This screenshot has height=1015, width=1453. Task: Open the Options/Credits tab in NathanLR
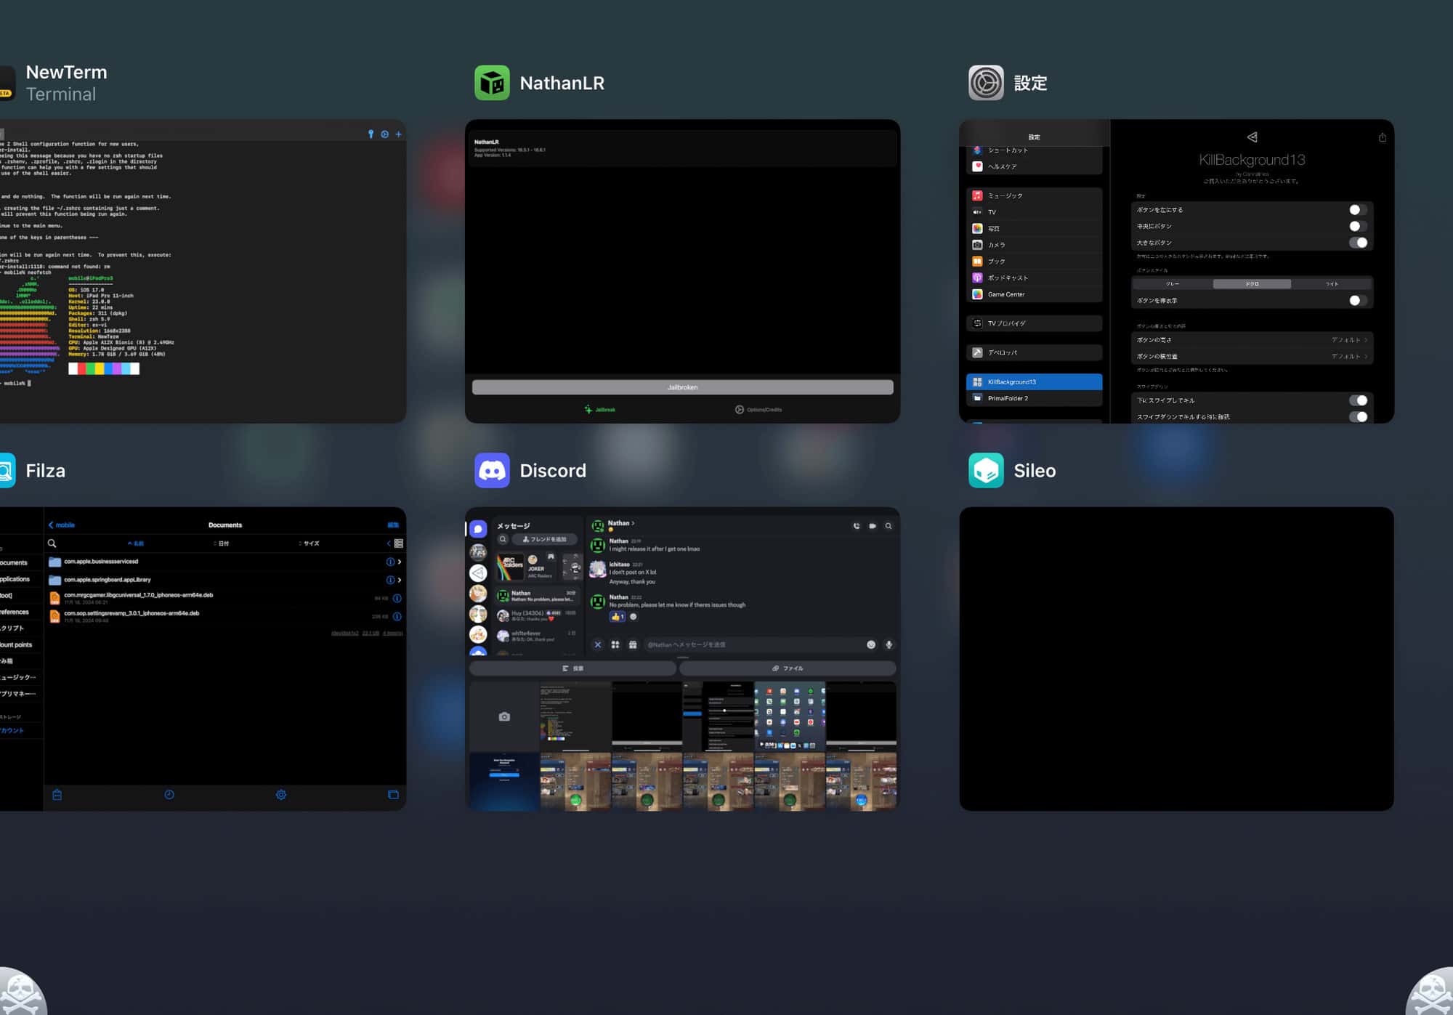point(758,410)
